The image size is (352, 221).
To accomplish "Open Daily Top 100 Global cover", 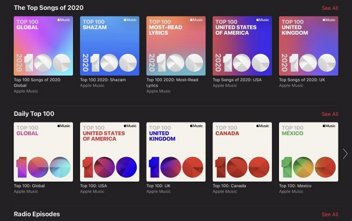I will pyautogui.click(x=43, y=152).
